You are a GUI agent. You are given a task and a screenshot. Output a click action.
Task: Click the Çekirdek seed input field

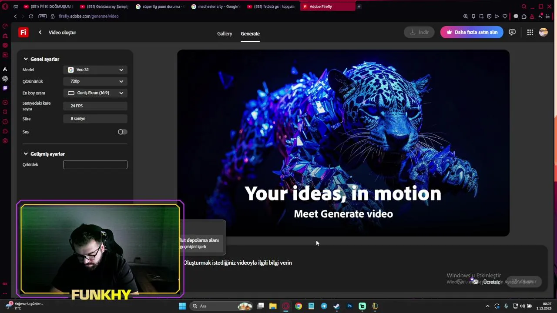95,164
